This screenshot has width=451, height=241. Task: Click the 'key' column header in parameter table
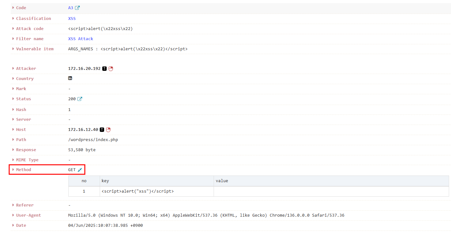[x=157, y=181]
